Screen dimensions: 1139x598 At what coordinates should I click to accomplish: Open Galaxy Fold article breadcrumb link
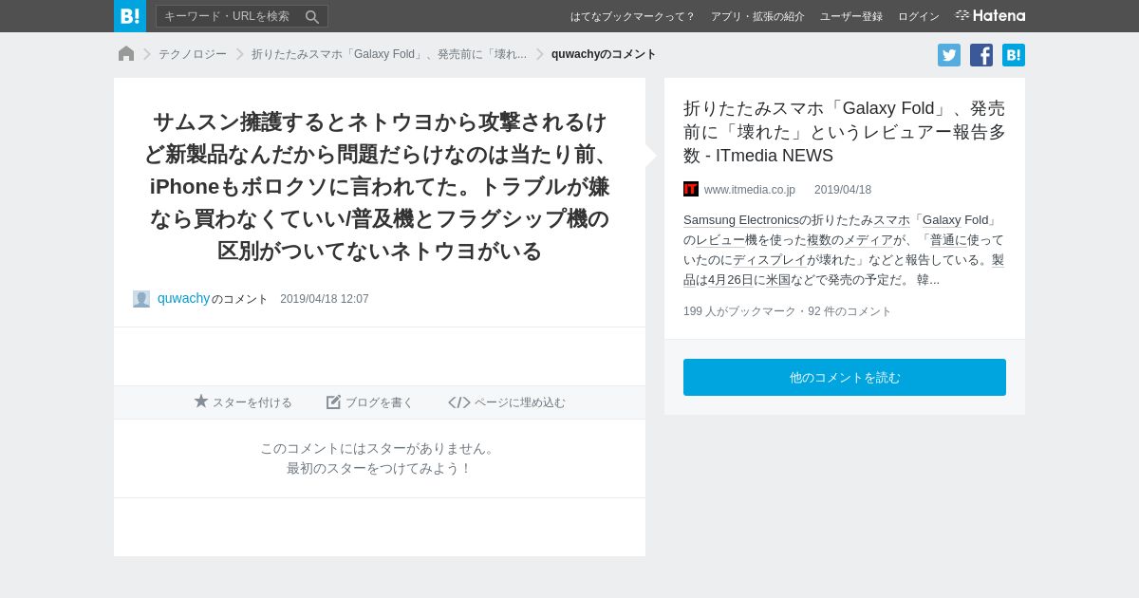point(389,54)
